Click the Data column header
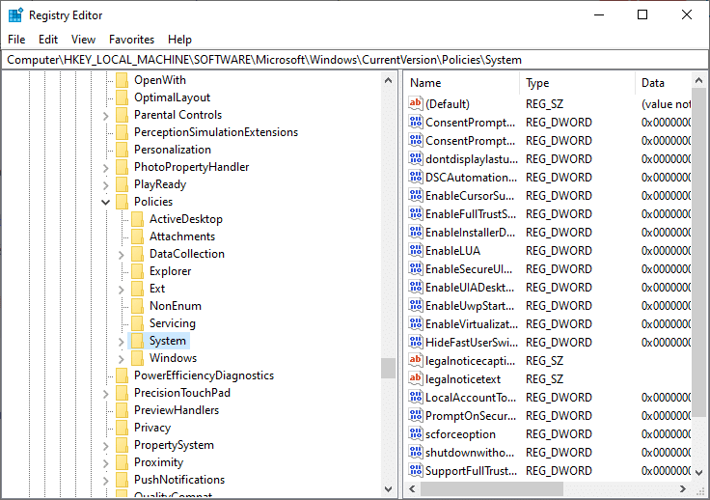 point(664,83)
